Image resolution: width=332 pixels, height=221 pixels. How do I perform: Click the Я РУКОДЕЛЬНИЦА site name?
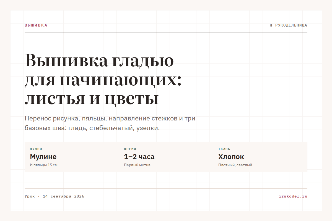click(x=288, y=25)
